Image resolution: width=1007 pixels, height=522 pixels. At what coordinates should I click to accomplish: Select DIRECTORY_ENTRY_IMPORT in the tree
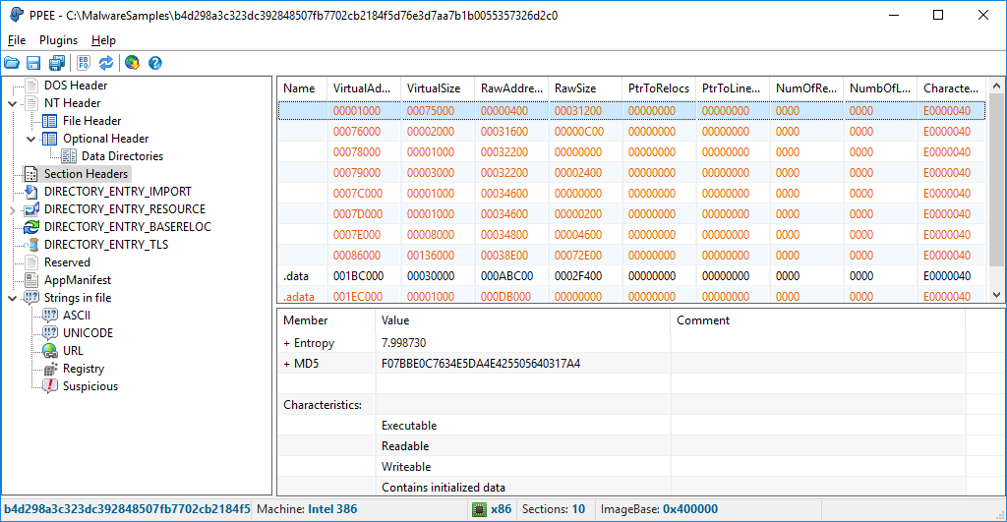tap(117, 192)
